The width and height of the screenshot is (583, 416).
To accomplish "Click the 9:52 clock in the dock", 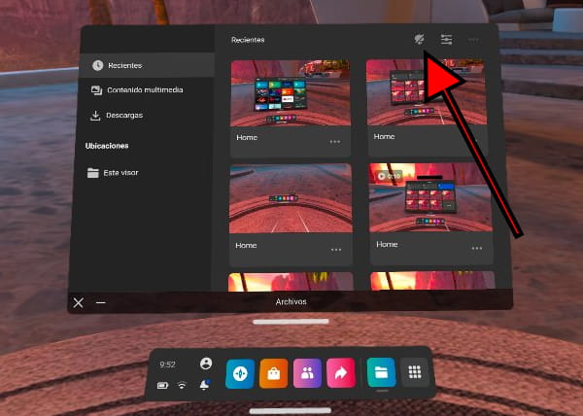I will [168, 364].
